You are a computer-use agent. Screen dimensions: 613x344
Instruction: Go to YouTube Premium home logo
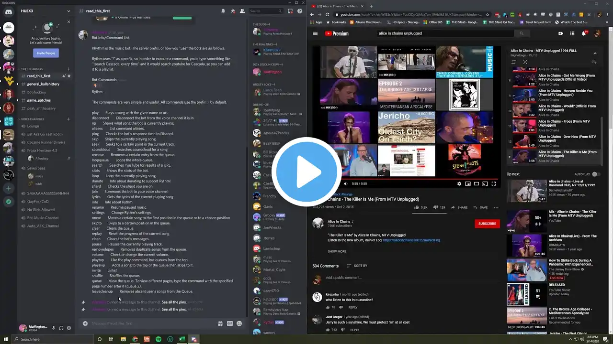337,33
